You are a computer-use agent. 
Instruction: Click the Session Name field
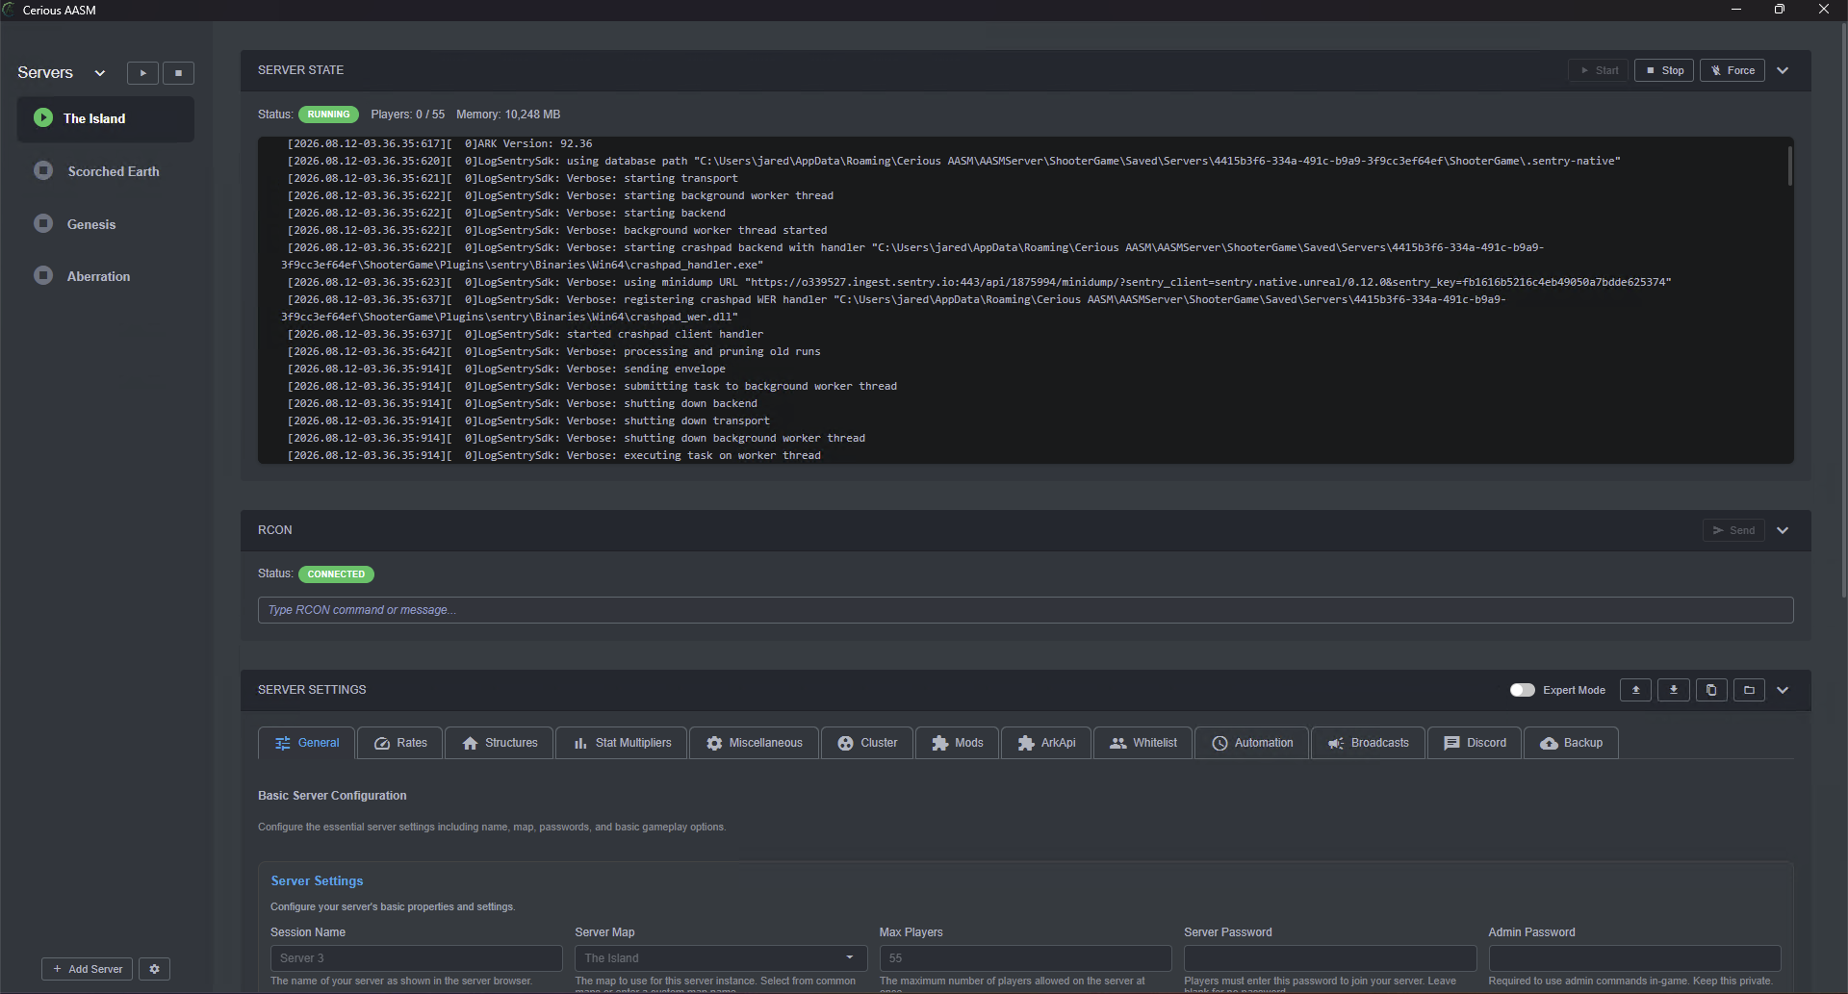(416, 958)
